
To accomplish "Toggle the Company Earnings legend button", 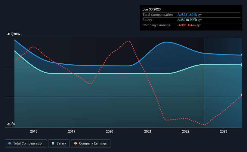I will [91, 144].
